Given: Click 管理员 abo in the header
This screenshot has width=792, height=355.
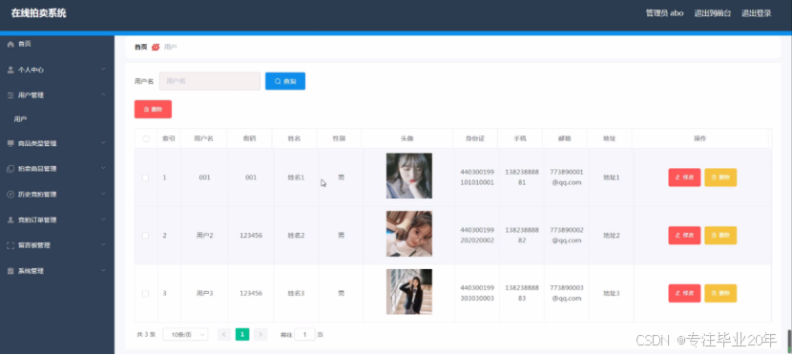Looking at the screenshot, I should pyautogui.click(x=664, y=13).
